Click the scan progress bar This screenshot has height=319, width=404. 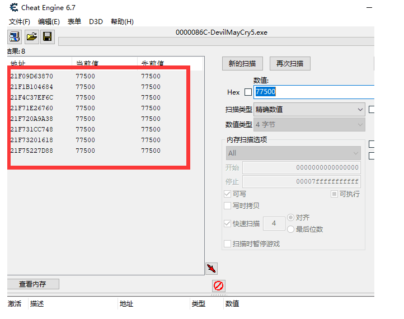216,41
